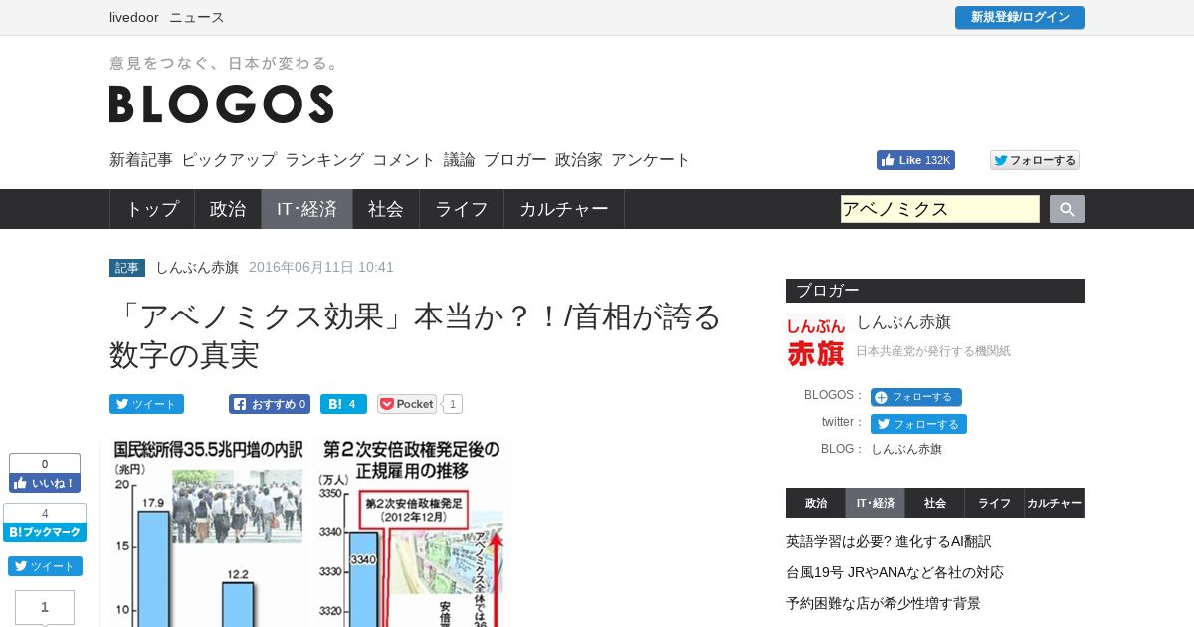1194x627 pixels.
Task: Click the BLOGOS logo
Action: click(x=221, y=104)
